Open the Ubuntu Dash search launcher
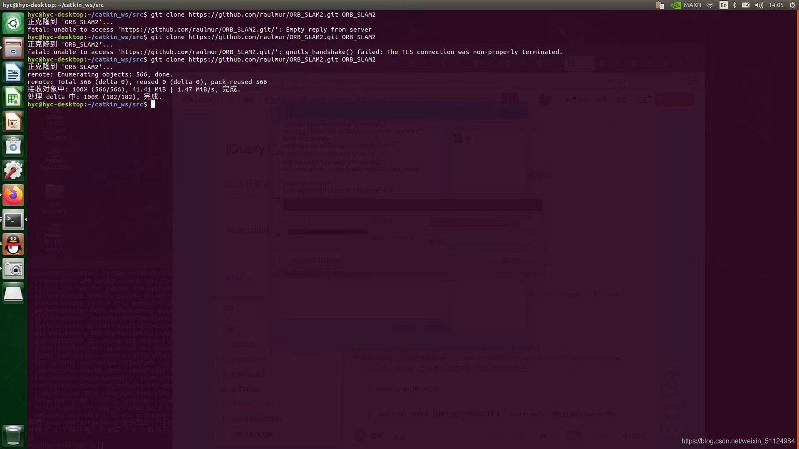Image resolution: width=799 pixels, height=449 pixels. [x=13, y=23]
